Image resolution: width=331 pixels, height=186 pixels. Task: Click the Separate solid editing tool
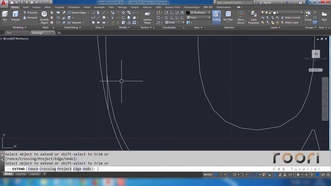pyautogui.click(x=74, y=23)
